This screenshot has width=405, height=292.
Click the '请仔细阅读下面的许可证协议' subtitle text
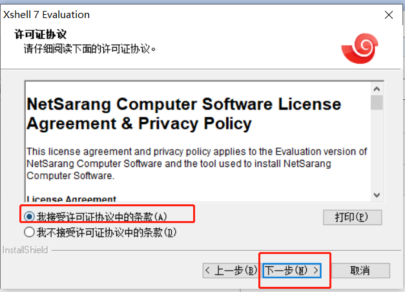click(x=90, y=49)
